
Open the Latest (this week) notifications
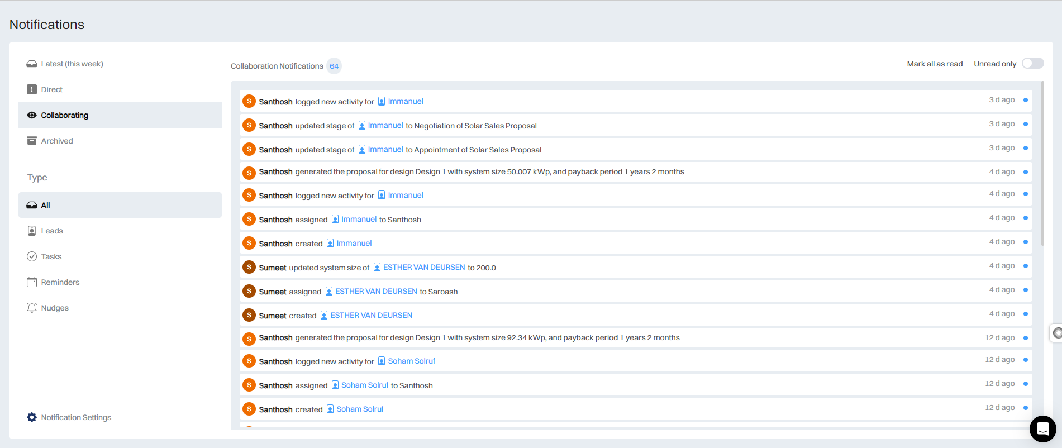pos(120,64)
